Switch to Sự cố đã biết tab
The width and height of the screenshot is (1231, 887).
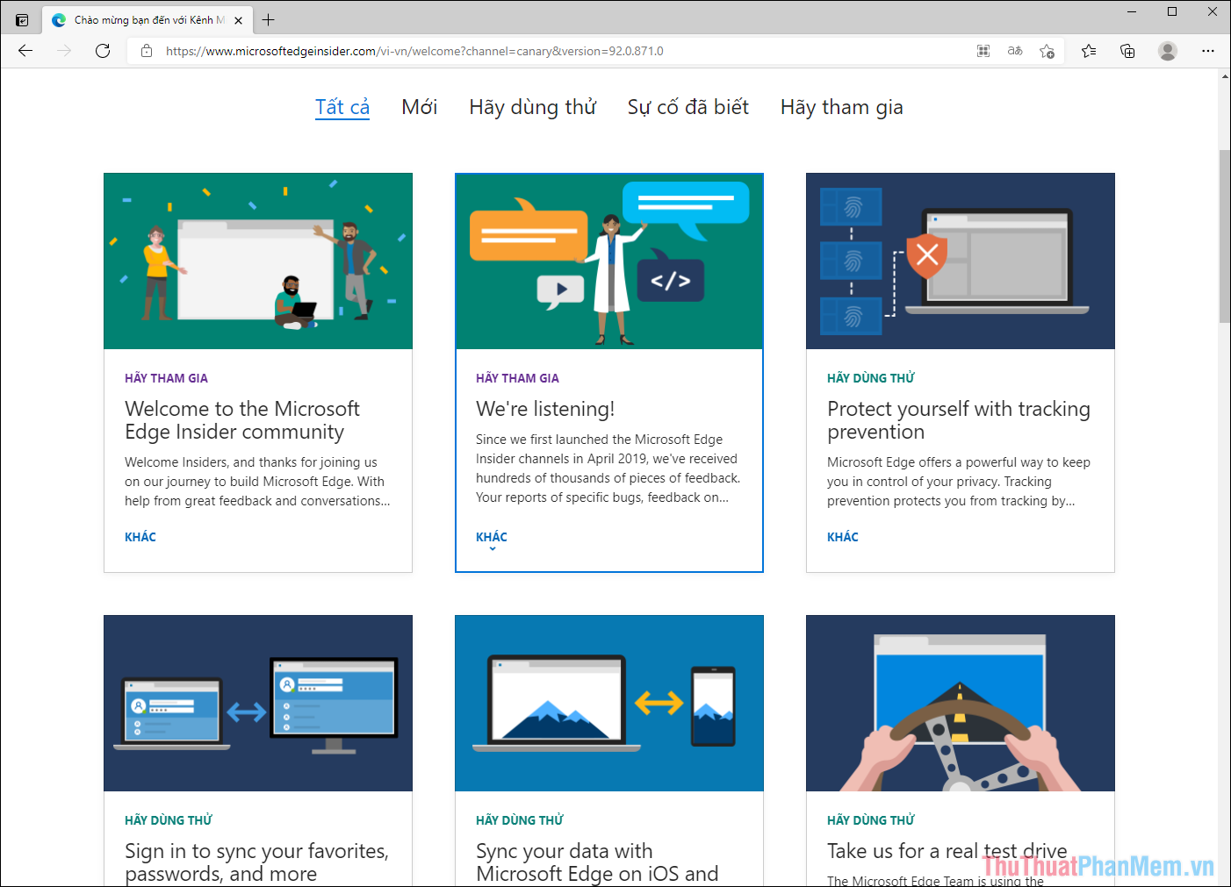coord(687,107)
